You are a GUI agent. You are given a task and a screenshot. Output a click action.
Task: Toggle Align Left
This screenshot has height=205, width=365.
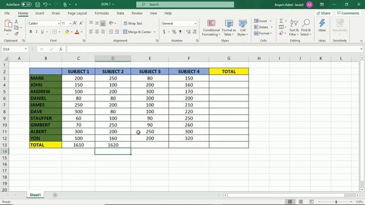[x=91, y=32]
